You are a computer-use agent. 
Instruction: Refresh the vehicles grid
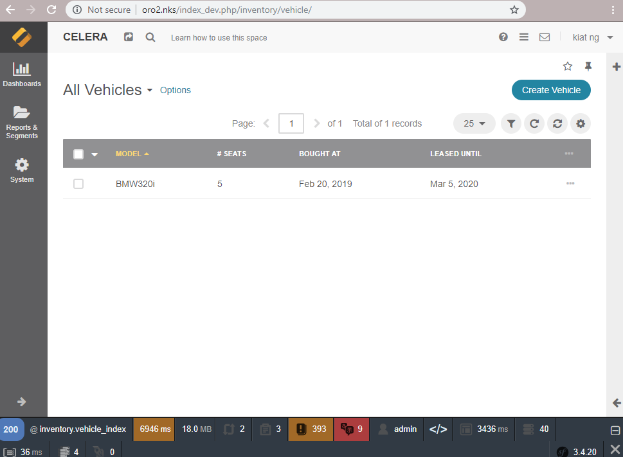click(534, 123)
